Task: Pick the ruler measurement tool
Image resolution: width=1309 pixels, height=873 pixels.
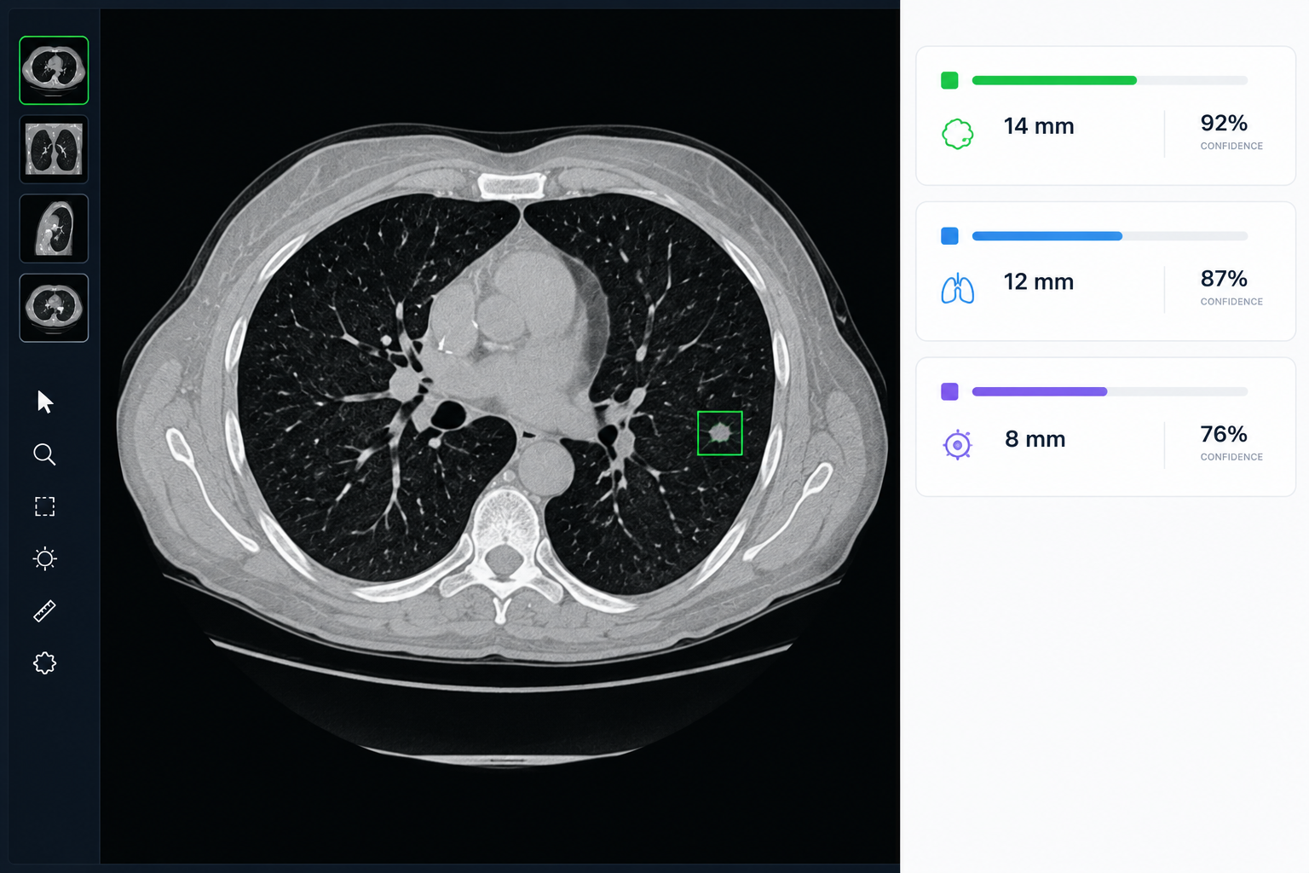Action: pyautogui.click(x=44, y=611)
